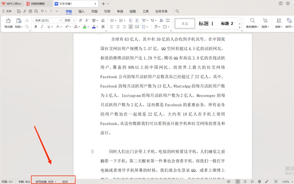Click the Underline icon
This screenshot has width=294, height=184.
click(48, 26)
